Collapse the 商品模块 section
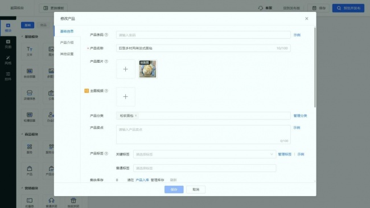The image size is (370, 208). coord(30,134)
